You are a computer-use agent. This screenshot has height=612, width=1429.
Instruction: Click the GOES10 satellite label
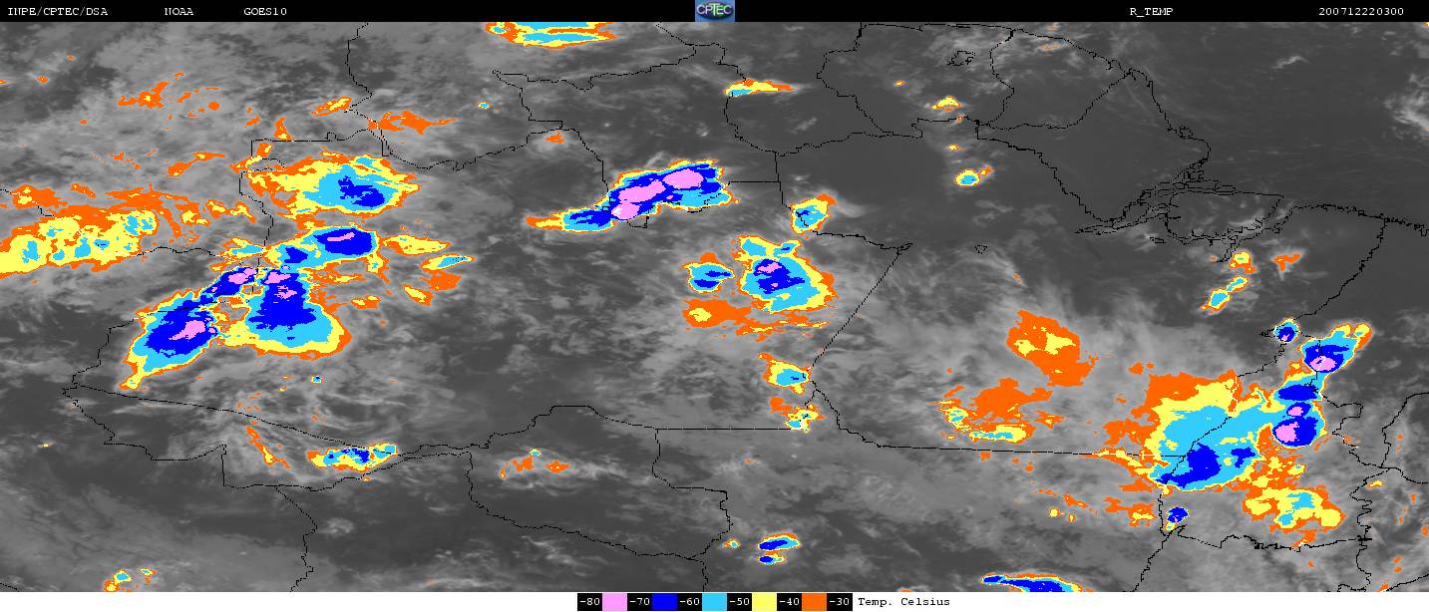point(265,12)
